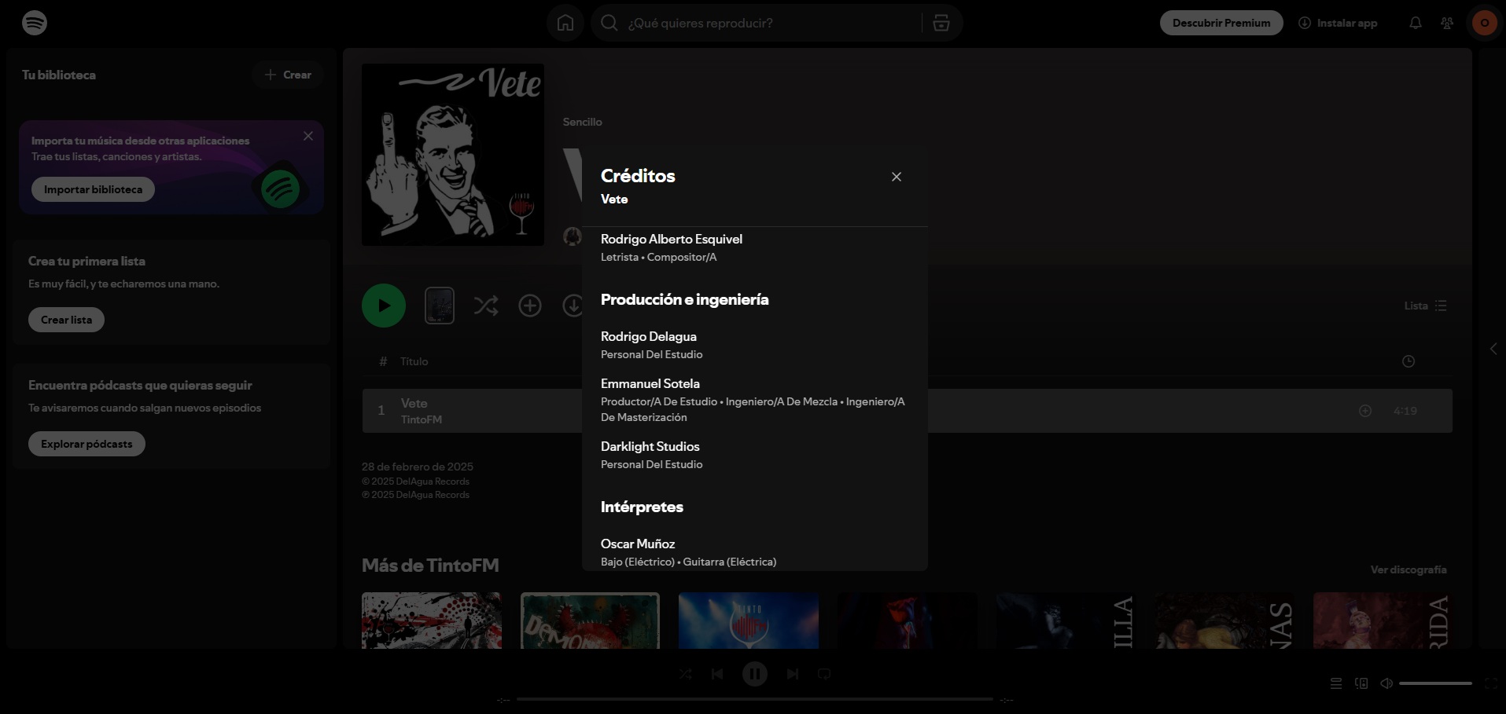Click the search magnifier icon

[609, 23]
